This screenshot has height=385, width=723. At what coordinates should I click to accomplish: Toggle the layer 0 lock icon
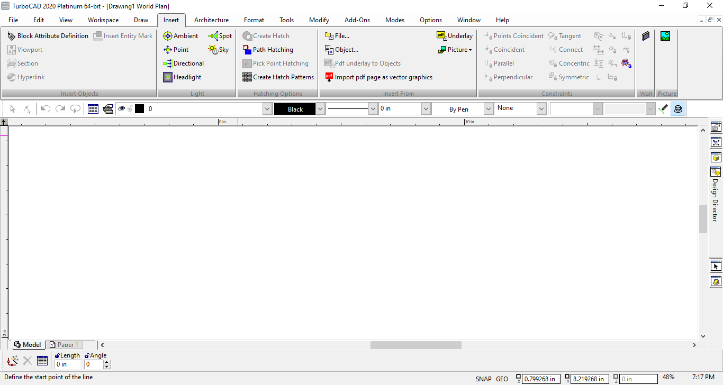click(x=129, y=109)
